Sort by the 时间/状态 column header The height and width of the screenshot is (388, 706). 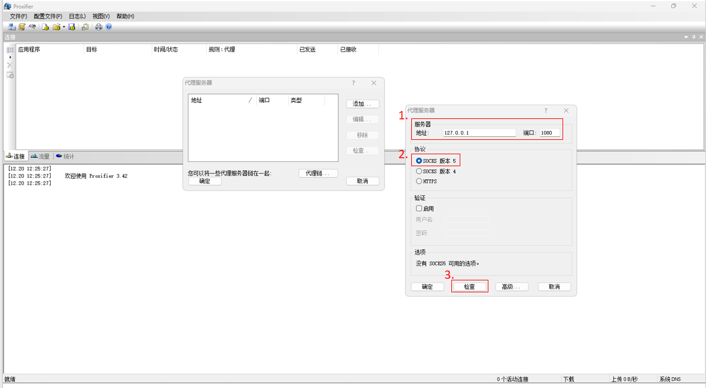point(179,50)
